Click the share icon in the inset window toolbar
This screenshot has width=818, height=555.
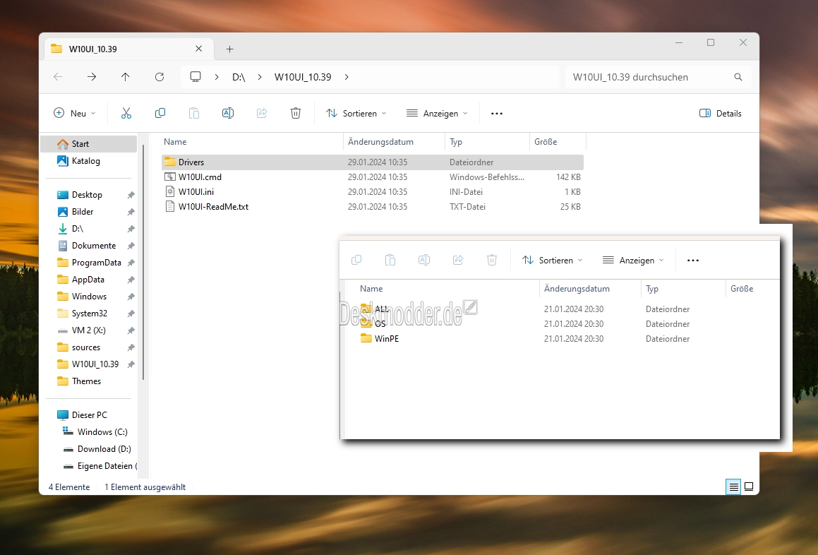tap(458, 260)
